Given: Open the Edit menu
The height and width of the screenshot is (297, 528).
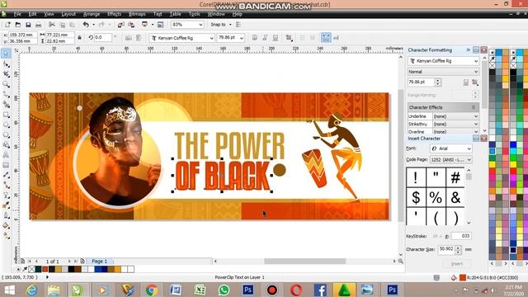Looking at the screenshot, I should point(32,14).
